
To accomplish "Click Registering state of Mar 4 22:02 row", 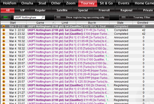I will pyautogui.click(x=121, y=100).
